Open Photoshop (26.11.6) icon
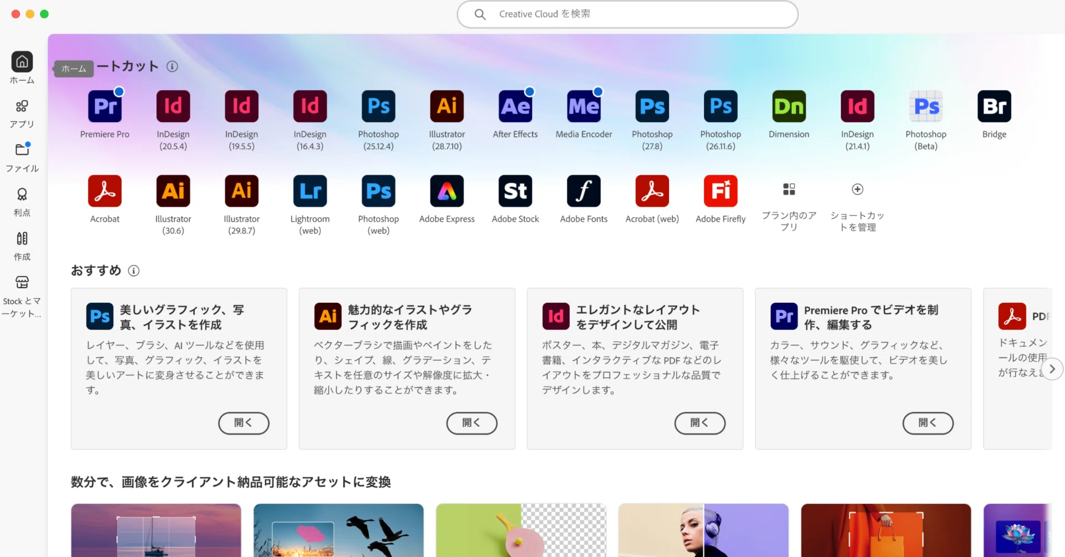This screenshot has height=557, width=1065. click(721, 106)
